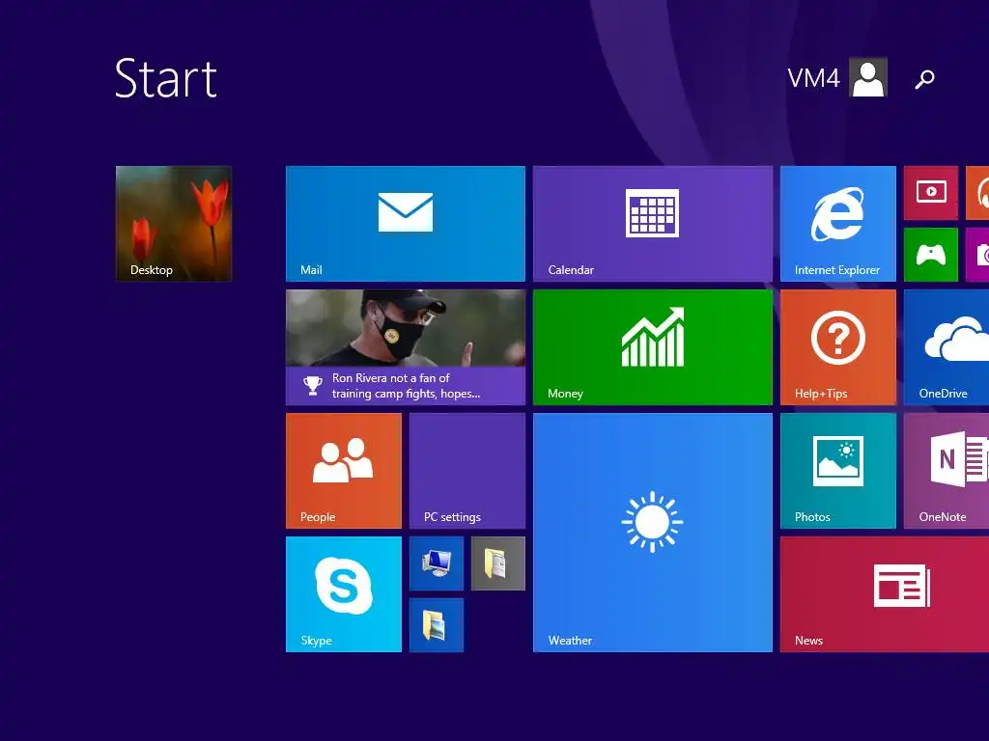The image size is (989, 741).
Task: Open the Help+Tips tile
Action: pos(837,347)
